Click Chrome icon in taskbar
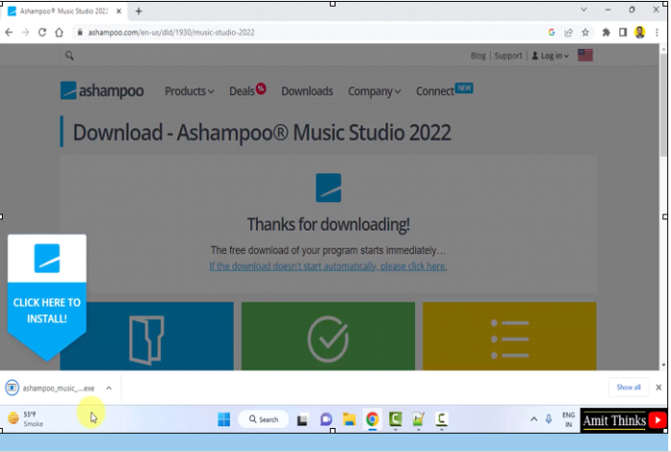 click(x=372, y=419)
